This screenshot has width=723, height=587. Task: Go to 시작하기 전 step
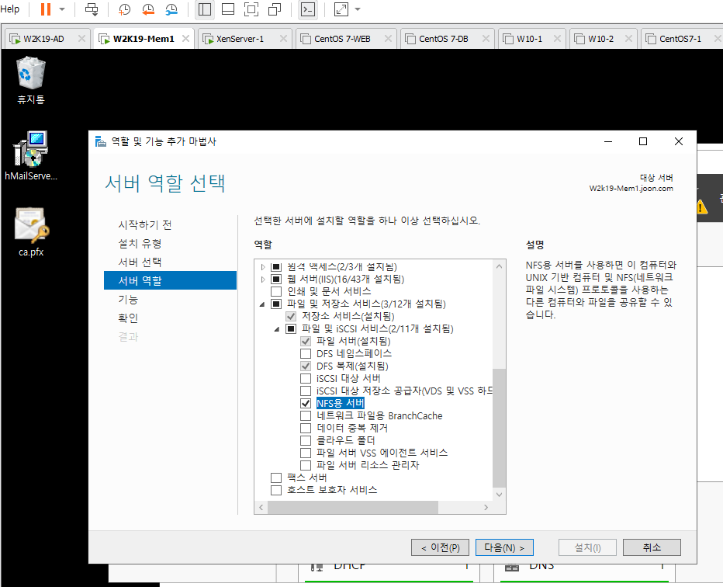(145, 224)
